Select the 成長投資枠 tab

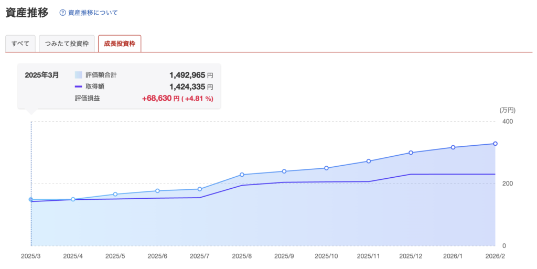point(120,44)
